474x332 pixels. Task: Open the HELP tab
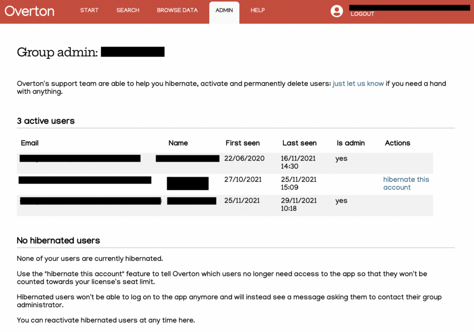click(257, 10)
